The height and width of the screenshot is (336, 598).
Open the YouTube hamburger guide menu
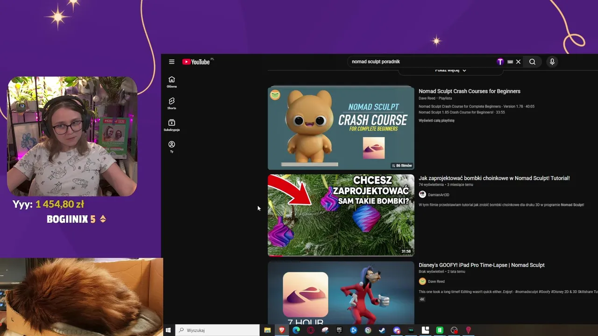pyautogui.click(x=171, y=62)
